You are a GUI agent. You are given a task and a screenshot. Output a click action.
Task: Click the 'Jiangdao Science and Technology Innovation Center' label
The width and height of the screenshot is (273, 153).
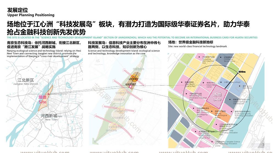227,144
